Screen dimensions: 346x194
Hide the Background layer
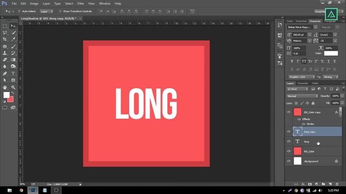tap(289, 161)
